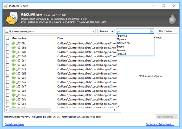Click the path text of f_0010cb row
The width and height of the screenshot is (182, 129).
[x=87, y=99]
